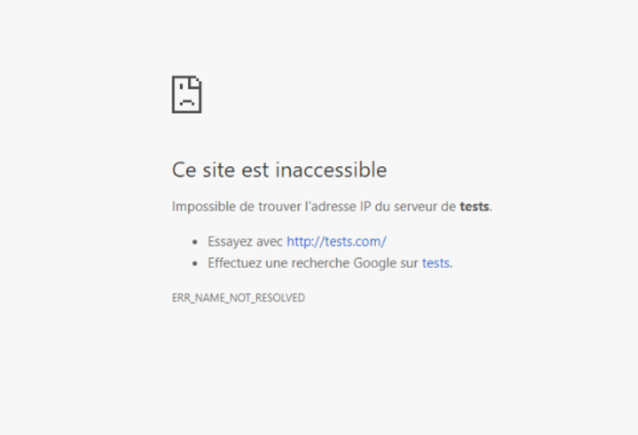Follow the "tests" Google search link
The width and height of the screenshot is (638, 435).
click(436, 263)
